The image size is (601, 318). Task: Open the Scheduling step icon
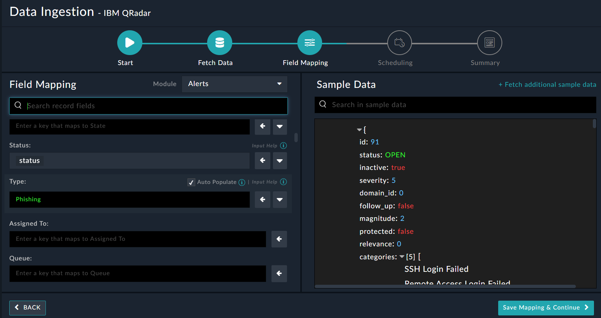coord(399,43)
